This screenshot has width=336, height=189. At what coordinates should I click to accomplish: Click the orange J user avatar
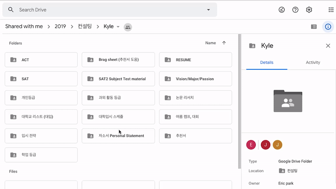click(x=278, y=144)
